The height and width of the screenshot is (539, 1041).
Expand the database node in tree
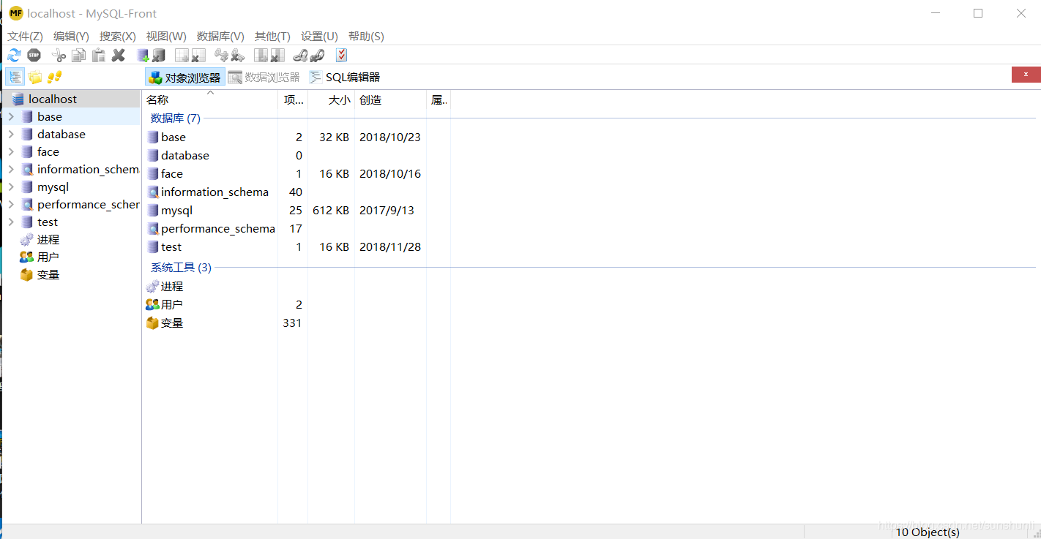pyautogui.click(x=11, y=134)
